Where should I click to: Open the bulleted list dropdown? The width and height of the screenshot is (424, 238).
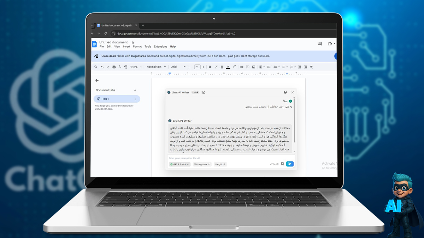click(x=284, y=67)
